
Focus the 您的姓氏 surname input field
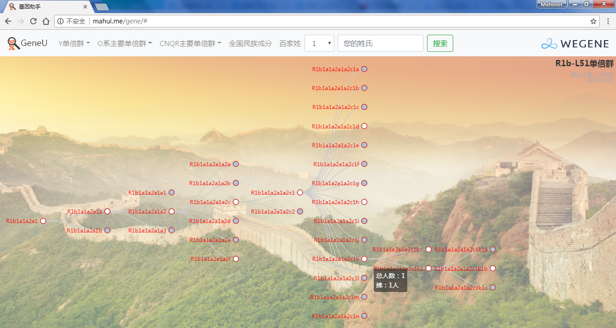click(380, 43)
